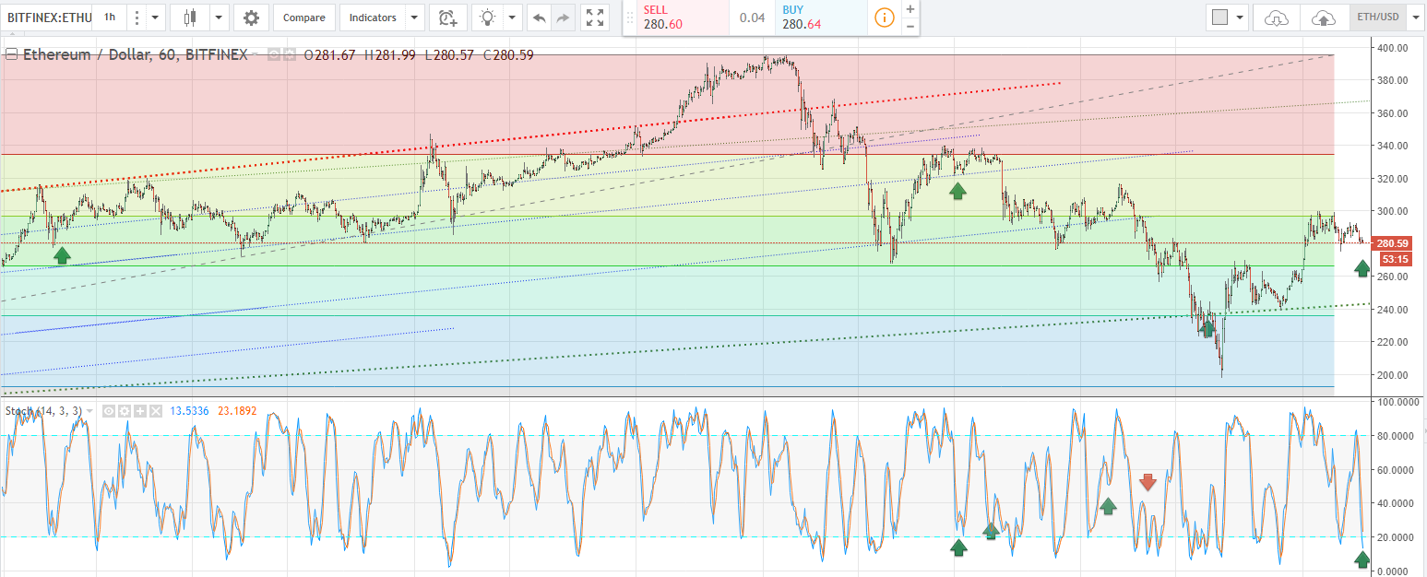
Task: Click the chart layout square icon
Action: (1219, 17)
